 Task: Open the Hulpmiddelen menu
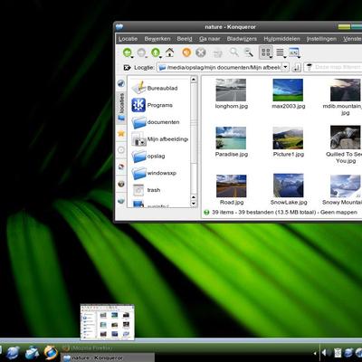click(x=281, y=39)
